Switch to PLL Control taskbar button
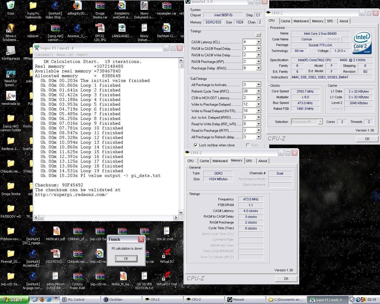The height and width of the screenshot is (304, 380). [80, 300]
